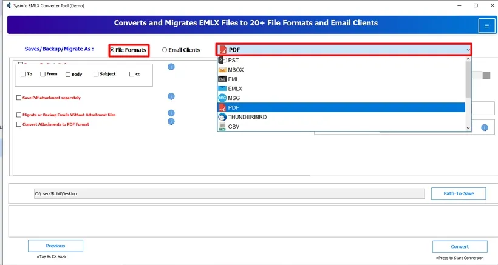Check the cc checkbox
This screenshot has width=498, height=265.
[132, 74]
